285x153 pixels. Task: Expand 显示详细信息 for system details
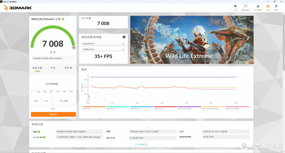coord(141,145)
